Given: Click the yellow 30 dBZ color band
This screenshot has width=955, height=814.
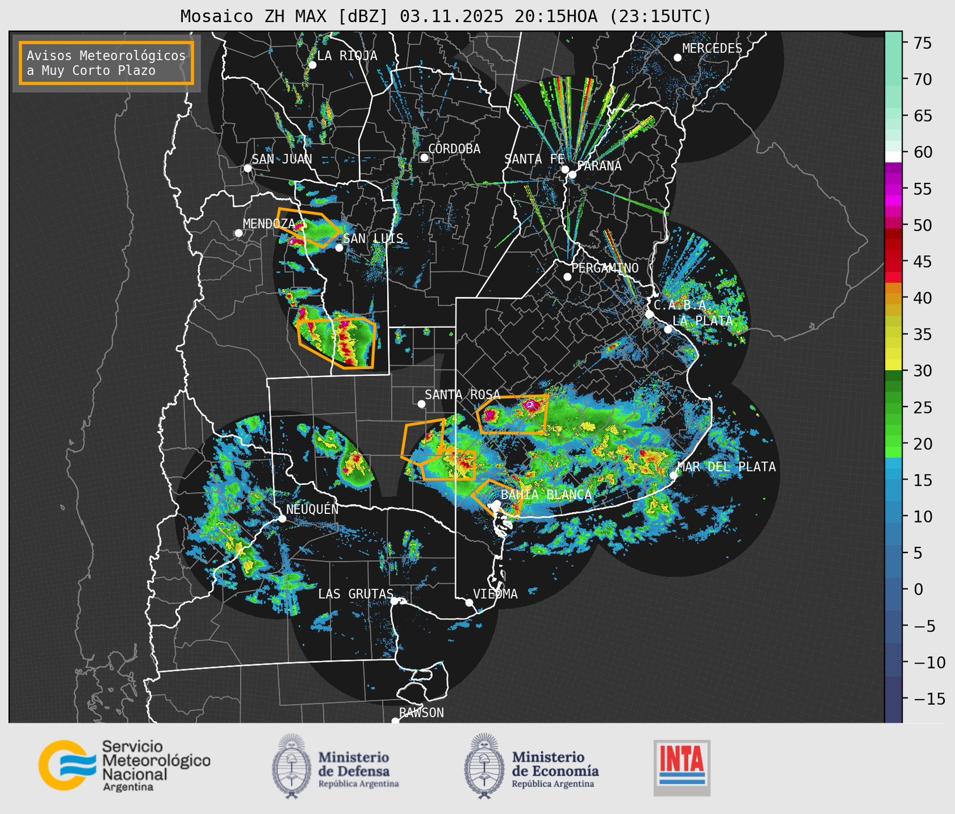Looking at the screenshot, I should click(x=893, y=365).
